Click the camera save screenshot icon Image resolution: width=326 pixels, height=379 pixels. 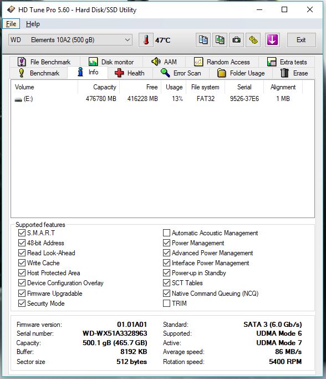[x=236, y=40]
